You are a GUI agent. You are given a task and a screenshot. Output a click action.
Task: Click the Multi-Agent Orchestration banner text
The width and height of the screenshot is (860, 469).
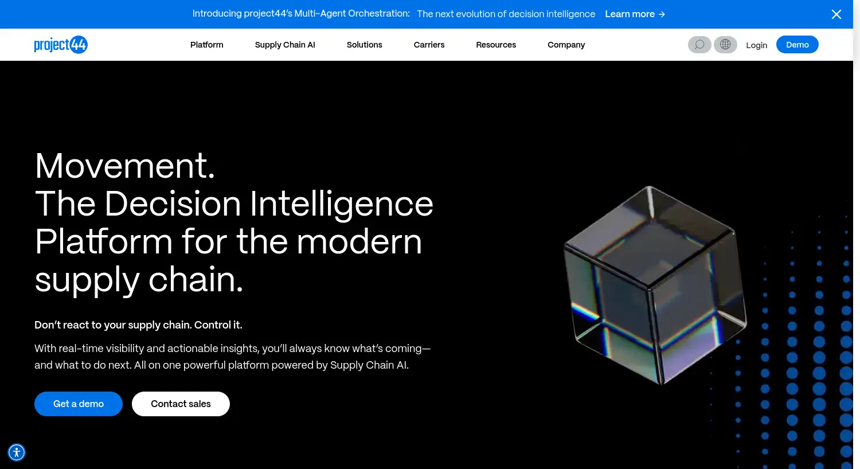point(301,14)
